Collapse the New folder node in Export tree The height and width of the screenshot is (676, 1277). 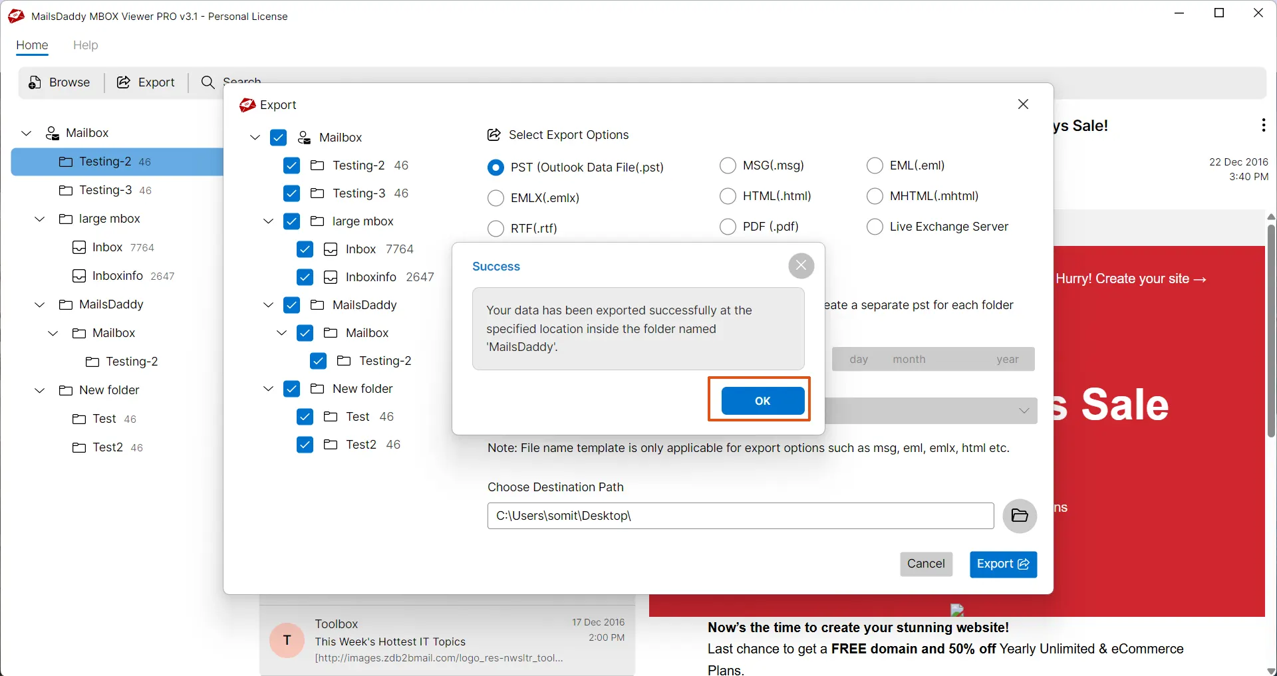click(268, 389)
